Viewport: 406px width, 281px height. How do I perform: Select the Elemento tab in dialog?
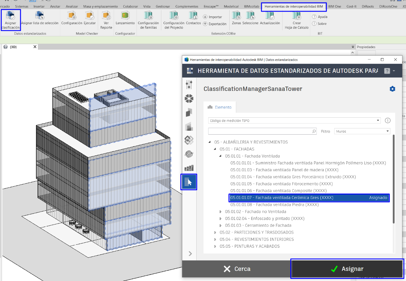(x=220, y=107)
